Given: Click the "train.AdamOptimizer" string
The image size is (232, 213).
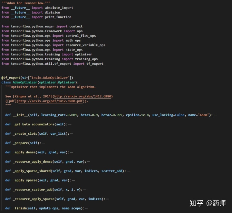Looking at the screenshot, I should (x=50, y=78).
